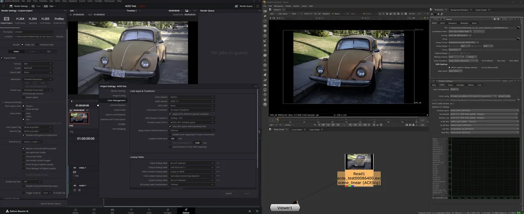The height and width of the screenshot is (214, 524).
Task: Select the H.265 export preset
Action: pyautogui.click(x=45, y=19)
